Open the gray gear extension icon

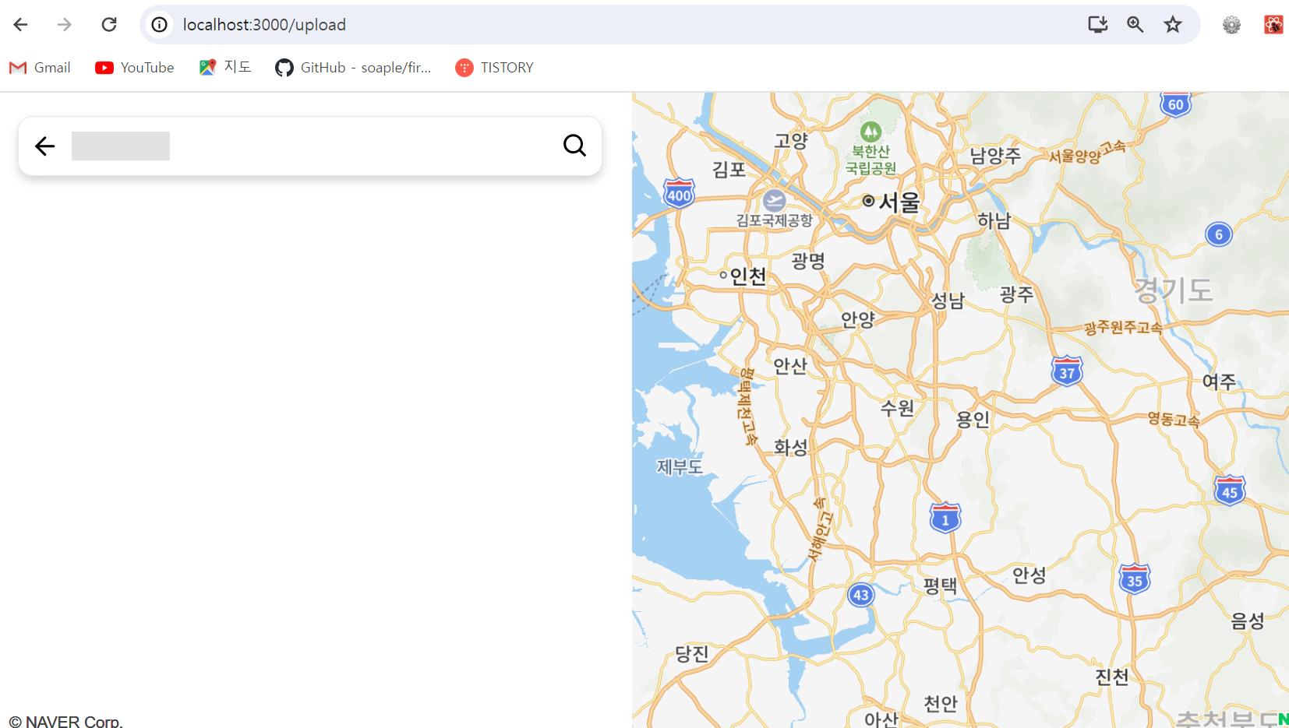pyautogui.click(x=1231, y=25)
